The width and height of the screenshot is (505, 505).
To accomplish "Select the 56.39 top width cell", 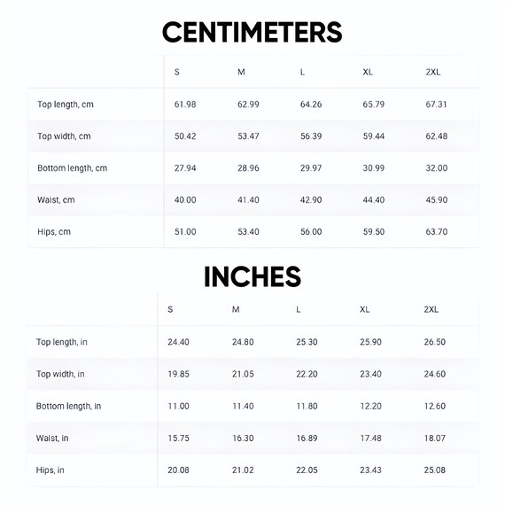I will point(311,136).
